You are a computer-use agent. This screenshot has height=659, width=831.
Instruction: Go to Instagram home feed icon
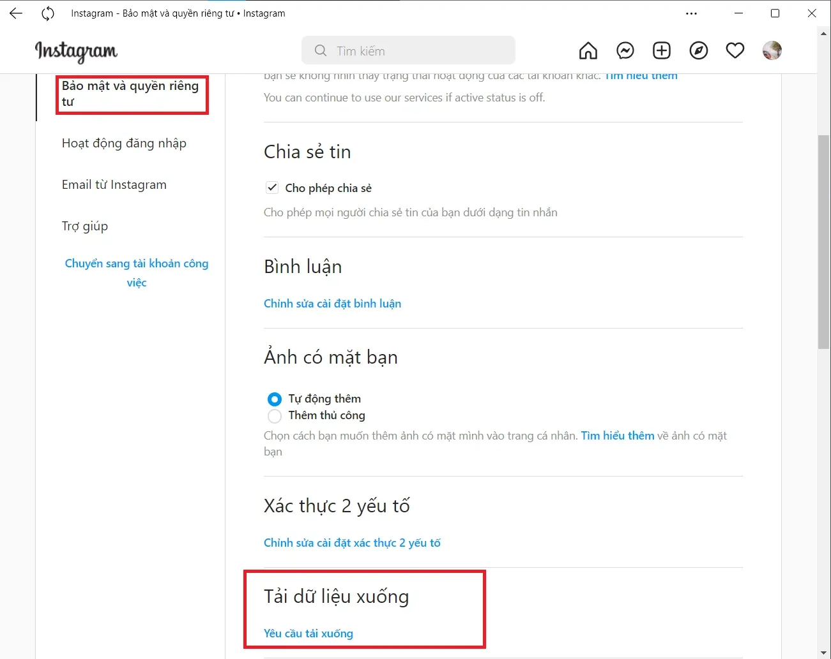coord(588,50)
